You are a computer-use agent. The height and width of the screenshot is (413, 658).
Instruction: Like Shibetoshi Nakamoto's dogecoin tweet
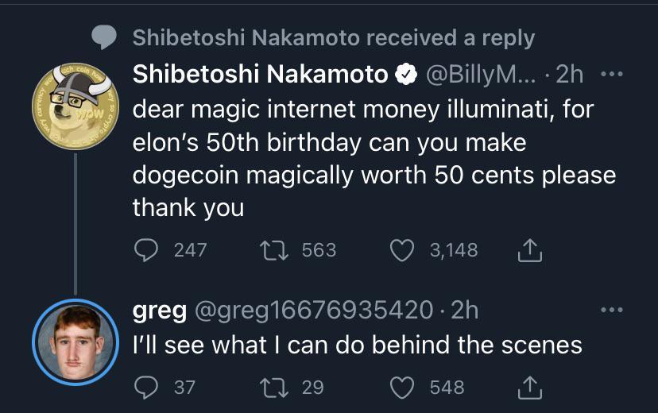pos(401,250)
